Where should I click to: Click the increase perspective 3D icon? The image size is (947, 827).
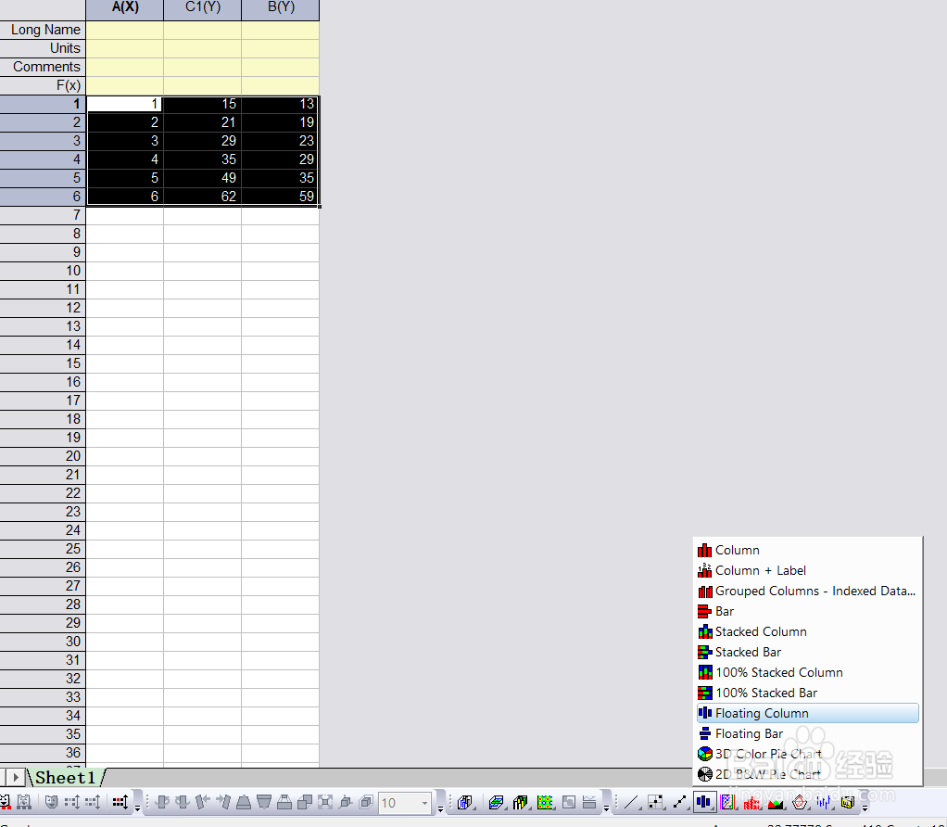284,802
